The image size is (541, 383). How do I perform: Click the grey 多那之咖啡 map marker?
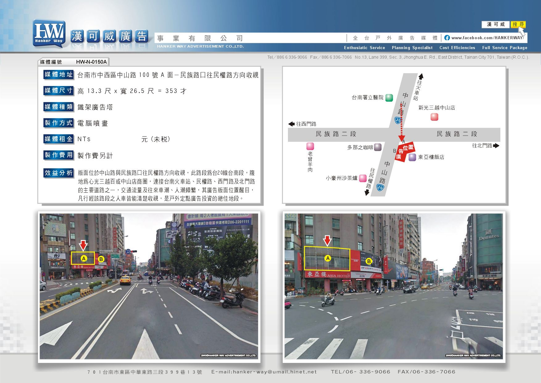tap(378, 147)
